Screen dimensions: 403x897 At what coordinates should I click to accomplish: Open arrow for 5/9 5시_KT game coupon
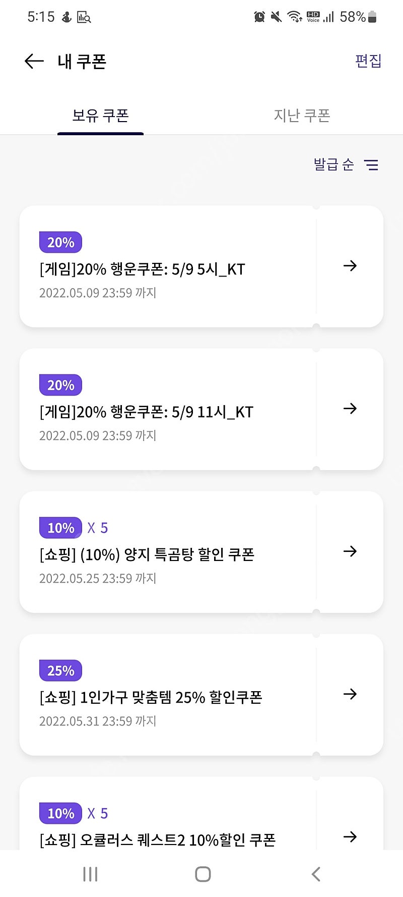(350, 266)
